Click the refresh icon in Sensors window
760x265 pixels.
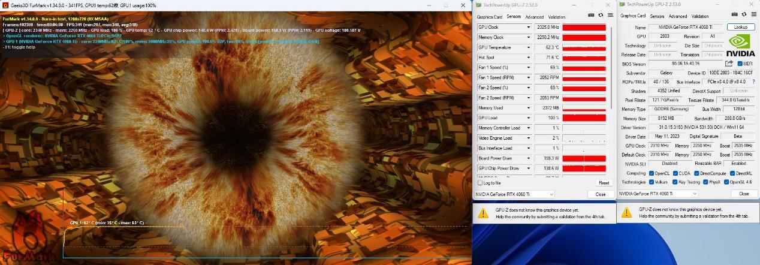pyautogui.click(x=600, y=16)
